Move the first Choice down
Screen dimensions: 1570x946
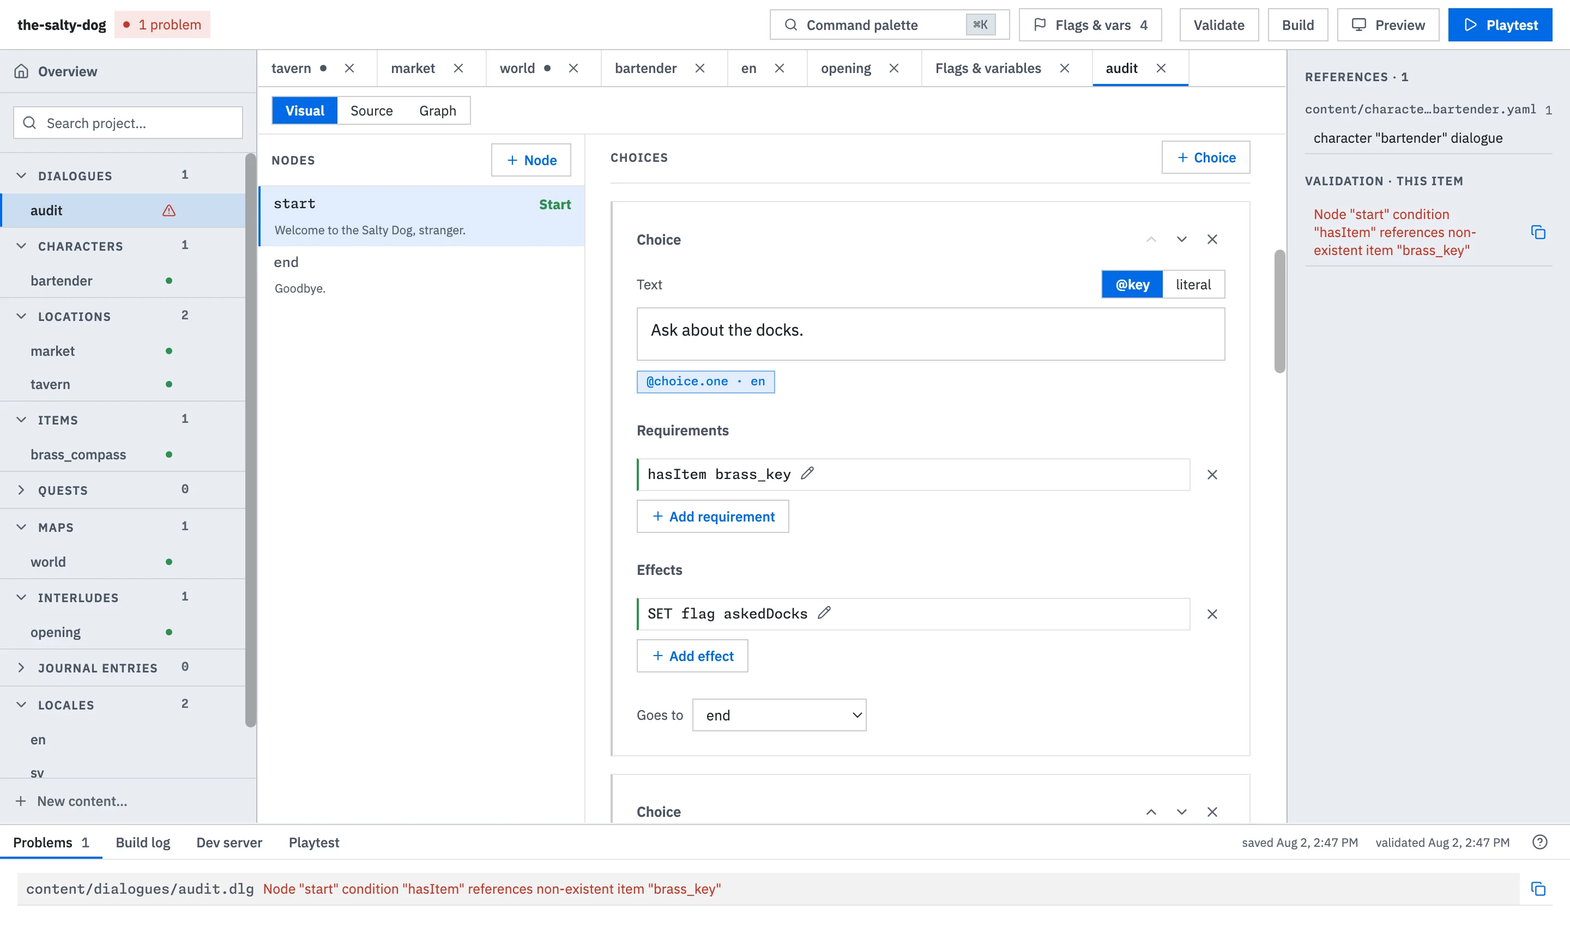click(1181, 240)
